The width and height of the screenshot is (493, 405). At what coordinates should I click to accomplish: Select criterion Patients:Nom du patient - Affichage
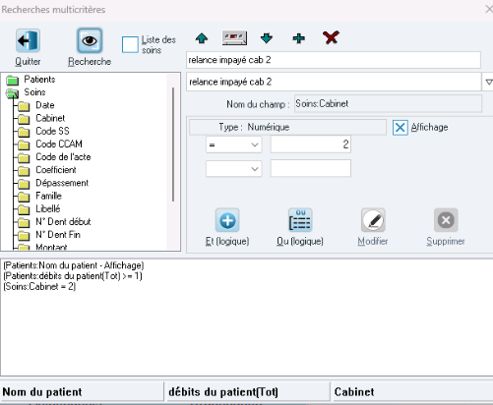pos(74,265)
